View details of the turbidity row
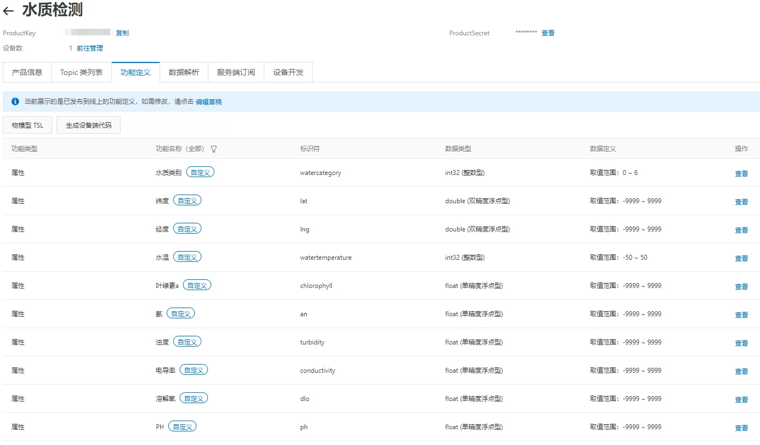This screenshot has width=760, height=445. point(742,343)
